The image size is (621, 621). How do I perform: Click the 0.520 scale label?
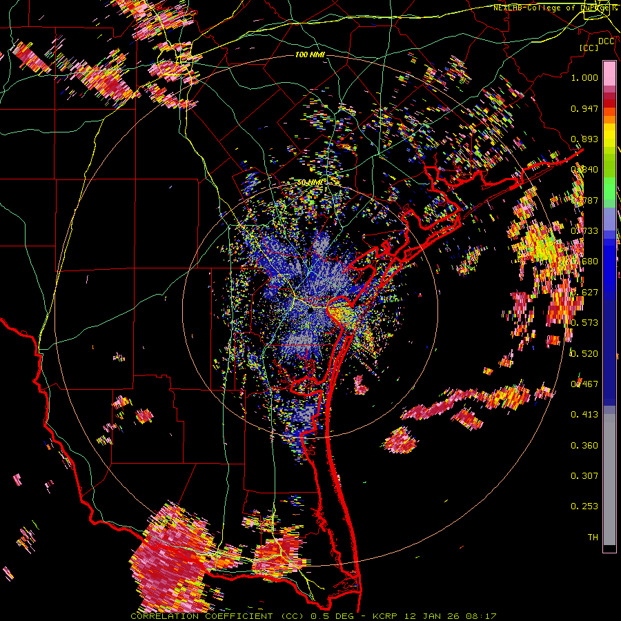584,353
